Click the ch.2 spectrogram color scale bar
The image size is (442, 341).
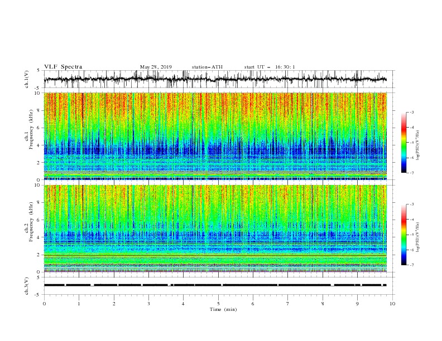(404, 235)
